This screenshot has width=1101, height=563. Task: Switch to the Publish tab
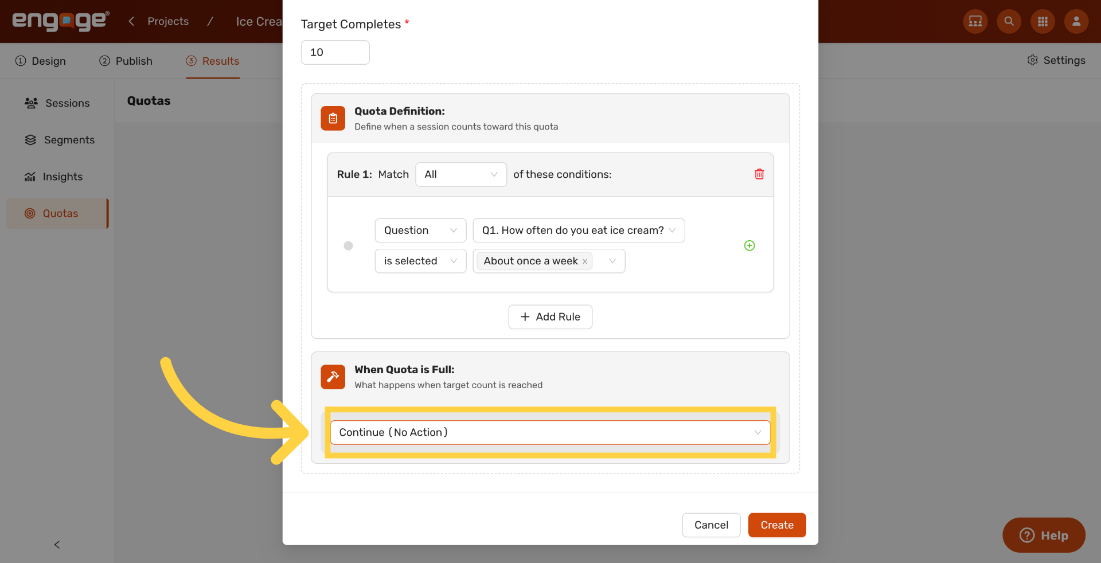126,61
